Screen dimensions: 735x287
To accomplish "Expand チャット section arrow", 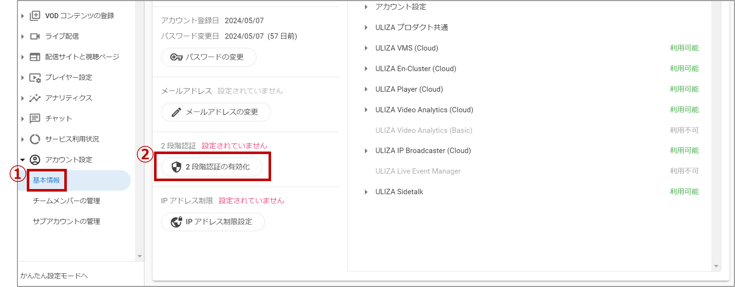I will [22, 119].
